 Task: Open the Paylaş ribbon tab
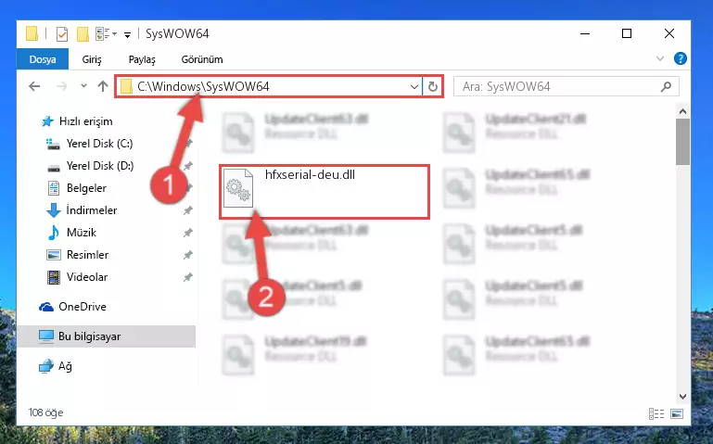tap(142, 59)
